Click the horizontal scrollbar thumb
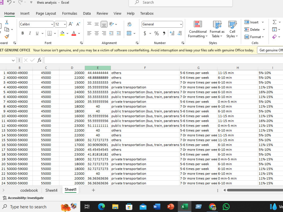Viewport: 283px width, 212px height. (x=255, y=190)
